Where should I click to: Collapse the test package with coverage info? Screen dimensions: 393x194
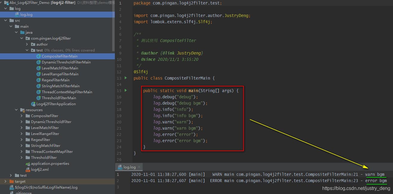coord(27,50)
